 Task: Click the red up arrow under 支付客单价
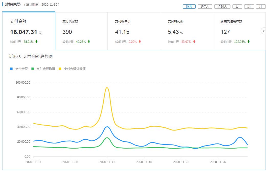140,42
